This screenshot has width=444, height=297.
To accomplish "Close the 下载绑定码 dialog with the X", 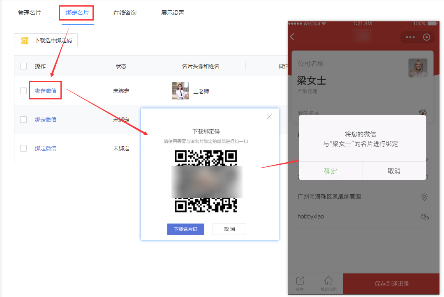I will tap(269, 117).
